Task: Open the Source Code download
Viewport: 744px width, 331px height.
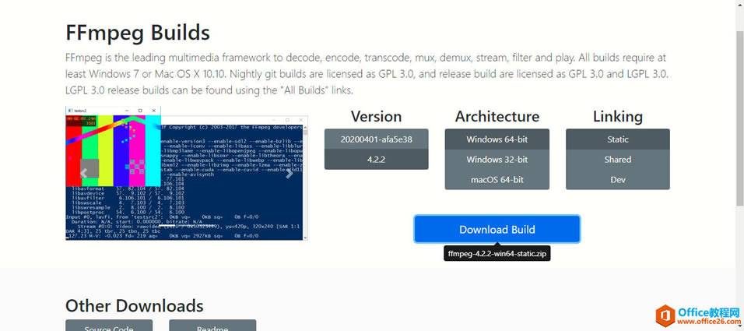Action: tap(109, 326)
